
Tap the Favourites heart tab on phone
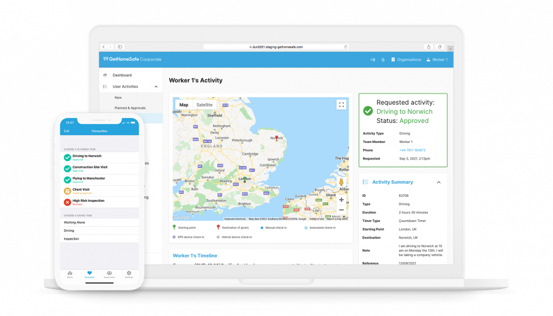(x=89, y=273)
